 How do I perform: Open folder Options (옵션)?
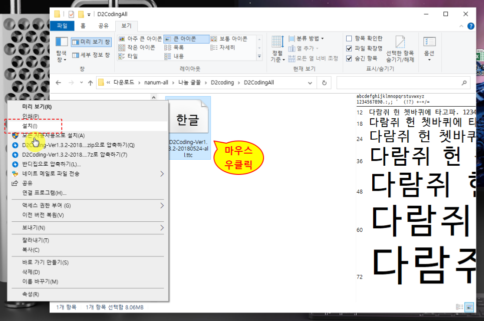(x=429, y=49)
